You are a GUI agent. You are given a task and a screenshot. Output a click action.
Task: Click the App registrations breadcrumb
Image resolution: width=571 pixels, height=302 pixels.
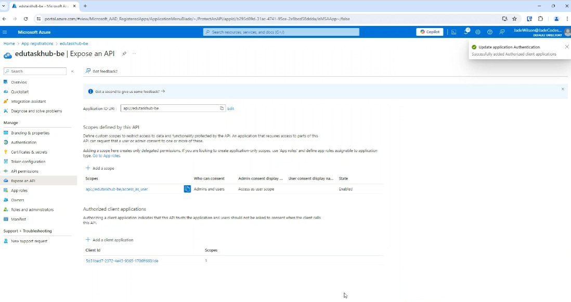(37, 44)
